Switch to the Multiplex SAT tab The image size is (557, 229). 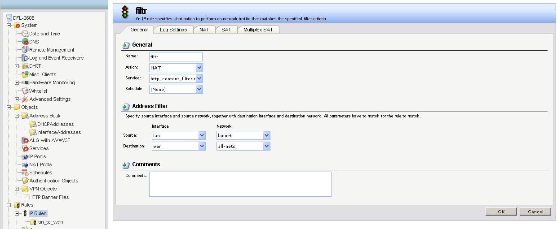click(258, 30)
